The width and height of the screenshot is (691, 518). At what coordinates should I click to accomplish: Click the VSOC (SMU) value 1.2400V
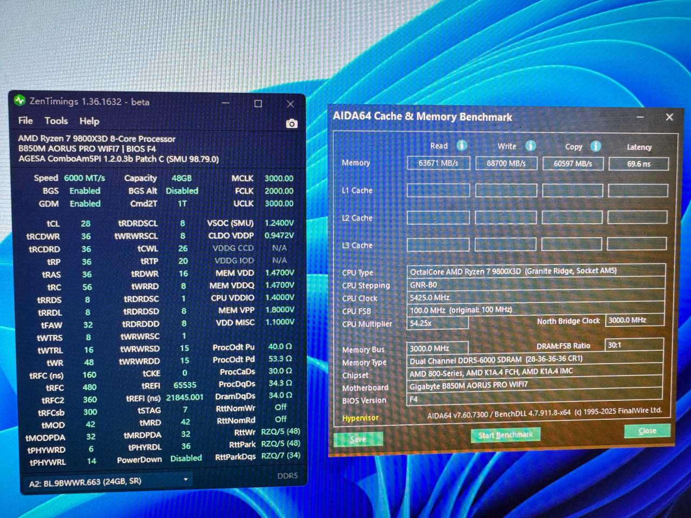click(279, 223)
